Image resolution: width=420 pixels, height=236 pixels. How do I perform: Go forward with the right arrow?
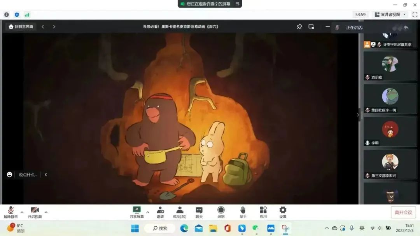point(54,26)
